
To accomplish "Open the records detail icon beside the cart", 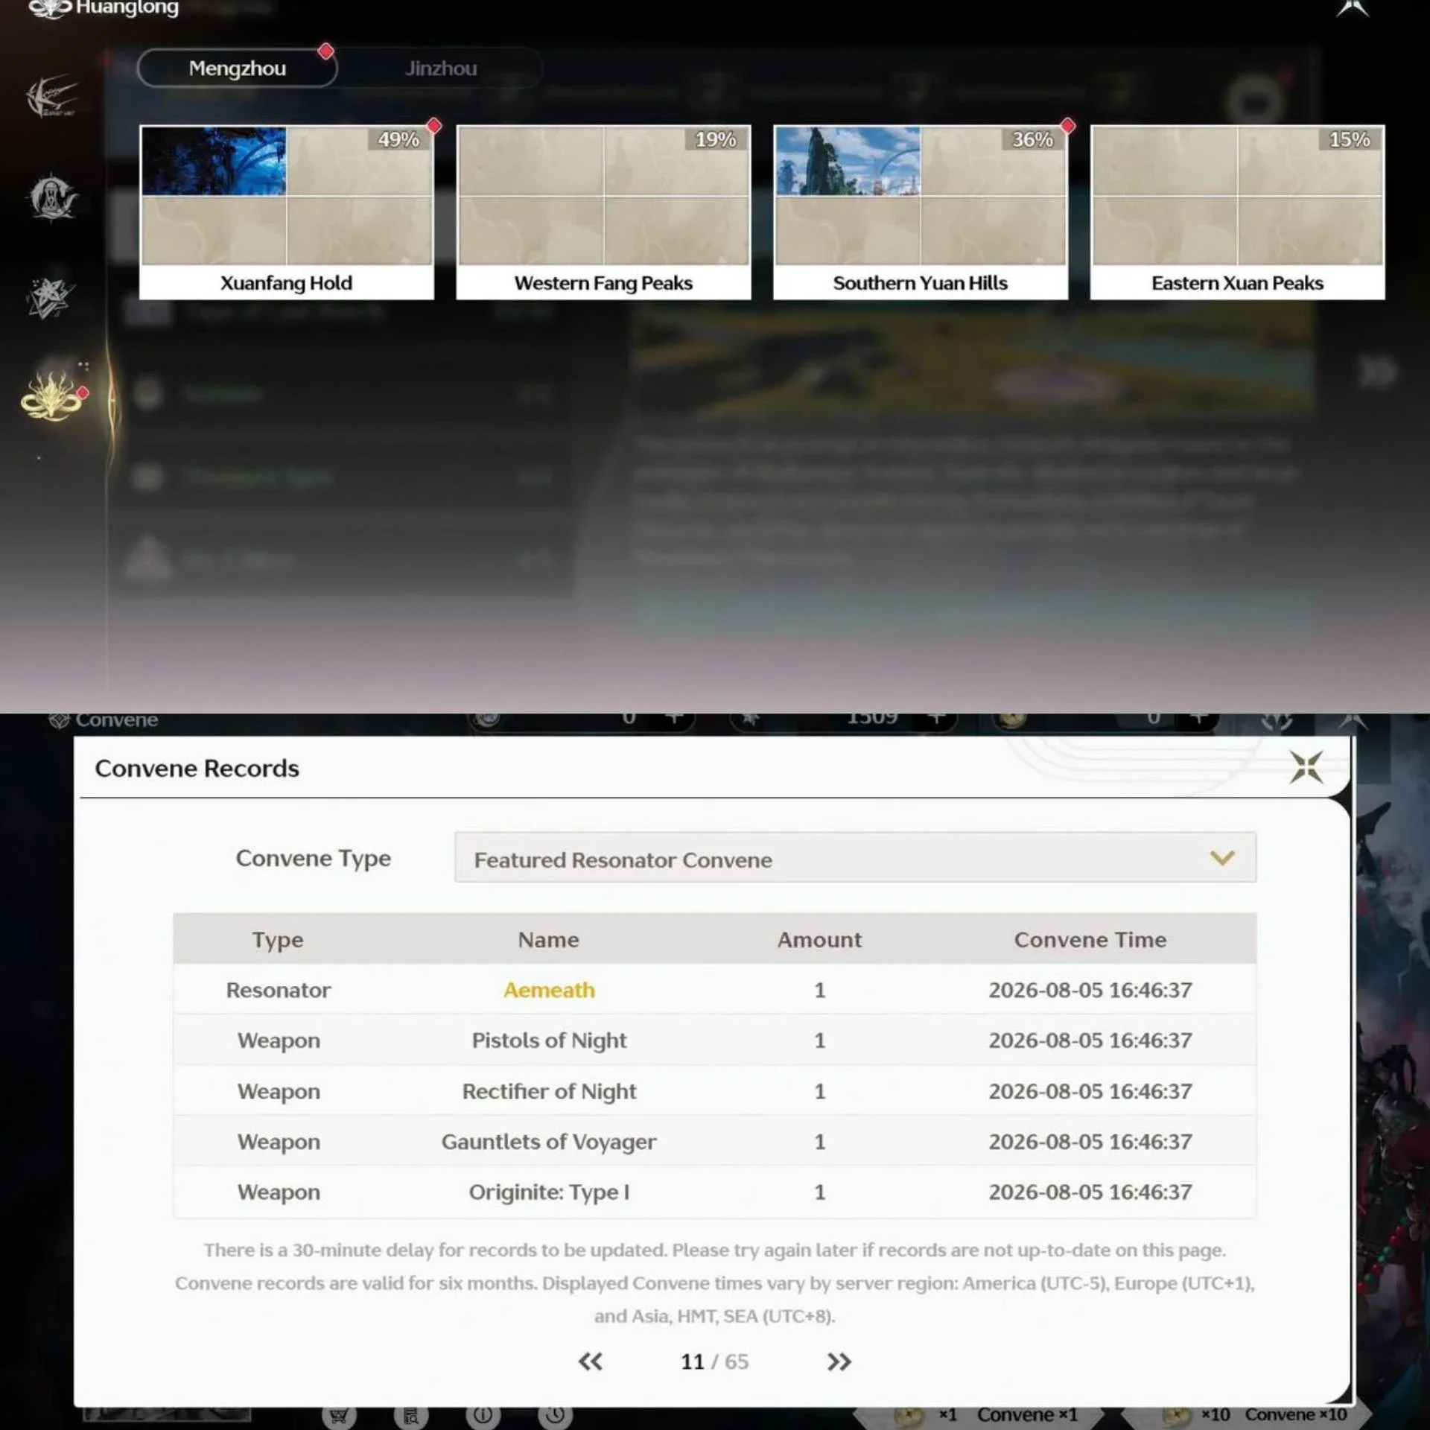I will [x=410, y=1415].
